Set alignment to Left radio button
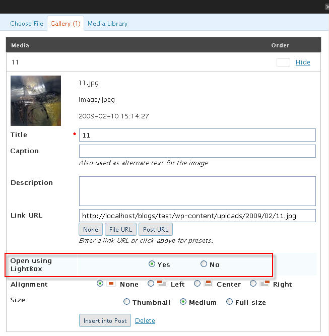This screenshot has width=329, height=336. [151, 284]
